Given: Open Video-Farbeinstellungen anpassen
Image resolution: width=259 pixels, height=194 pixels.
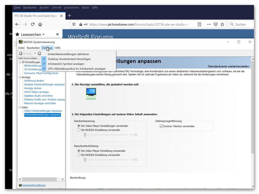Looking at the screenshot, I should 43,111.
